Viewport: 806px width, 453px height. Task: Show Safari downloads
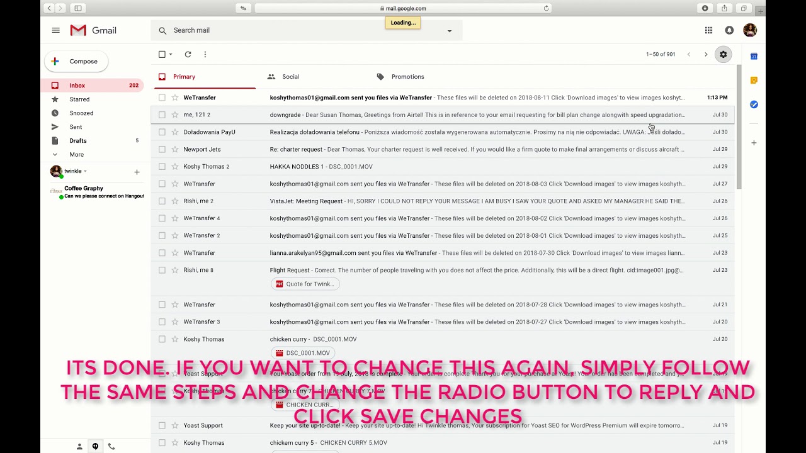[x=705, y=8]
